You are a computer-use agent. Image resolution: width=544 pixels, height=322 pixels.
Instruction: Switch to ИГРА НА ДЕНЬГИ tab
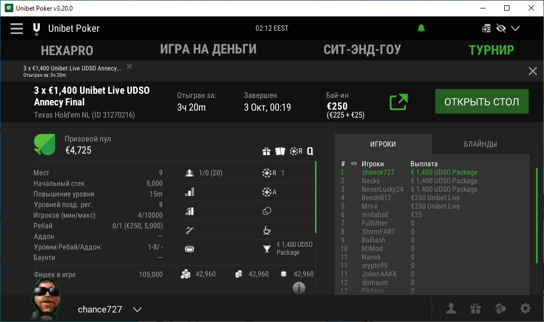point(208,50)
